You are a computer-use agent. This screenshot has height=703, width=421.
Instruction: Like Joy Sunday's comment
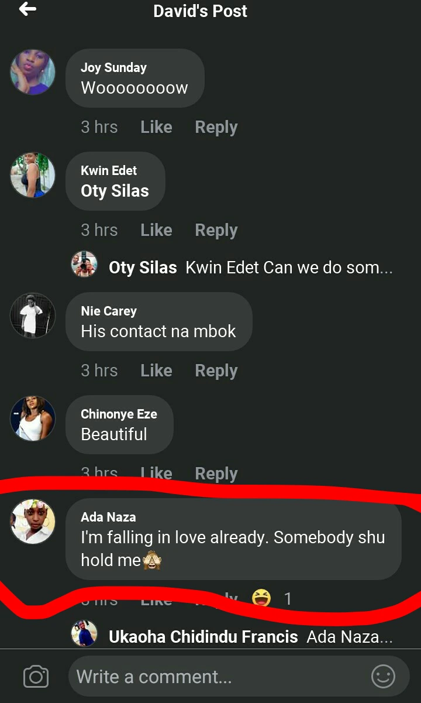click(x=156, y=128)
